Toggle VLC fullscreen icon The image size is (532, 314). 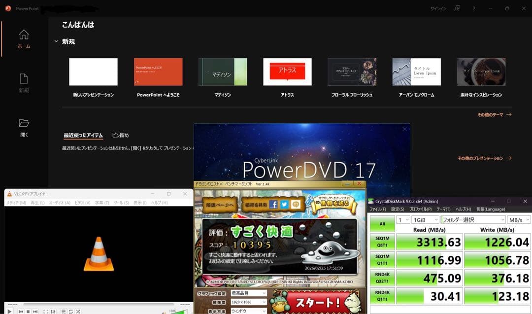[46, 311]
